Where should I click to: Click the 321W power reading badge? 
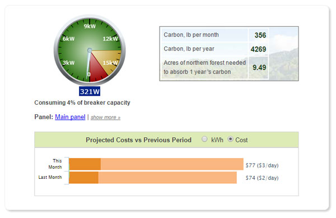pos(90,91)
